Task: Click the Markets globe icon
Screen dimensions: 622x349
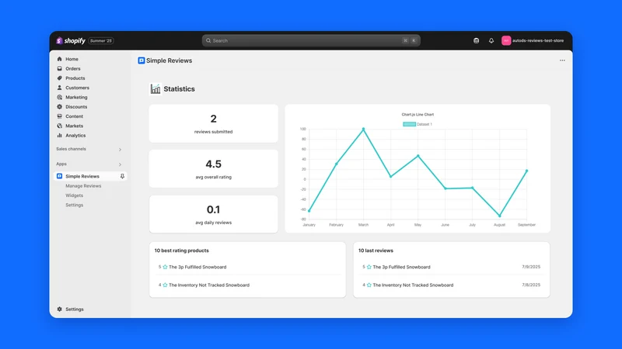Action: (x=60, y=126)
